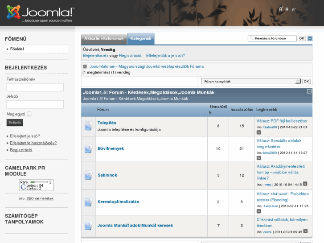Click the magnifier icon in the forum search box
324x243 pixels.
251,38
